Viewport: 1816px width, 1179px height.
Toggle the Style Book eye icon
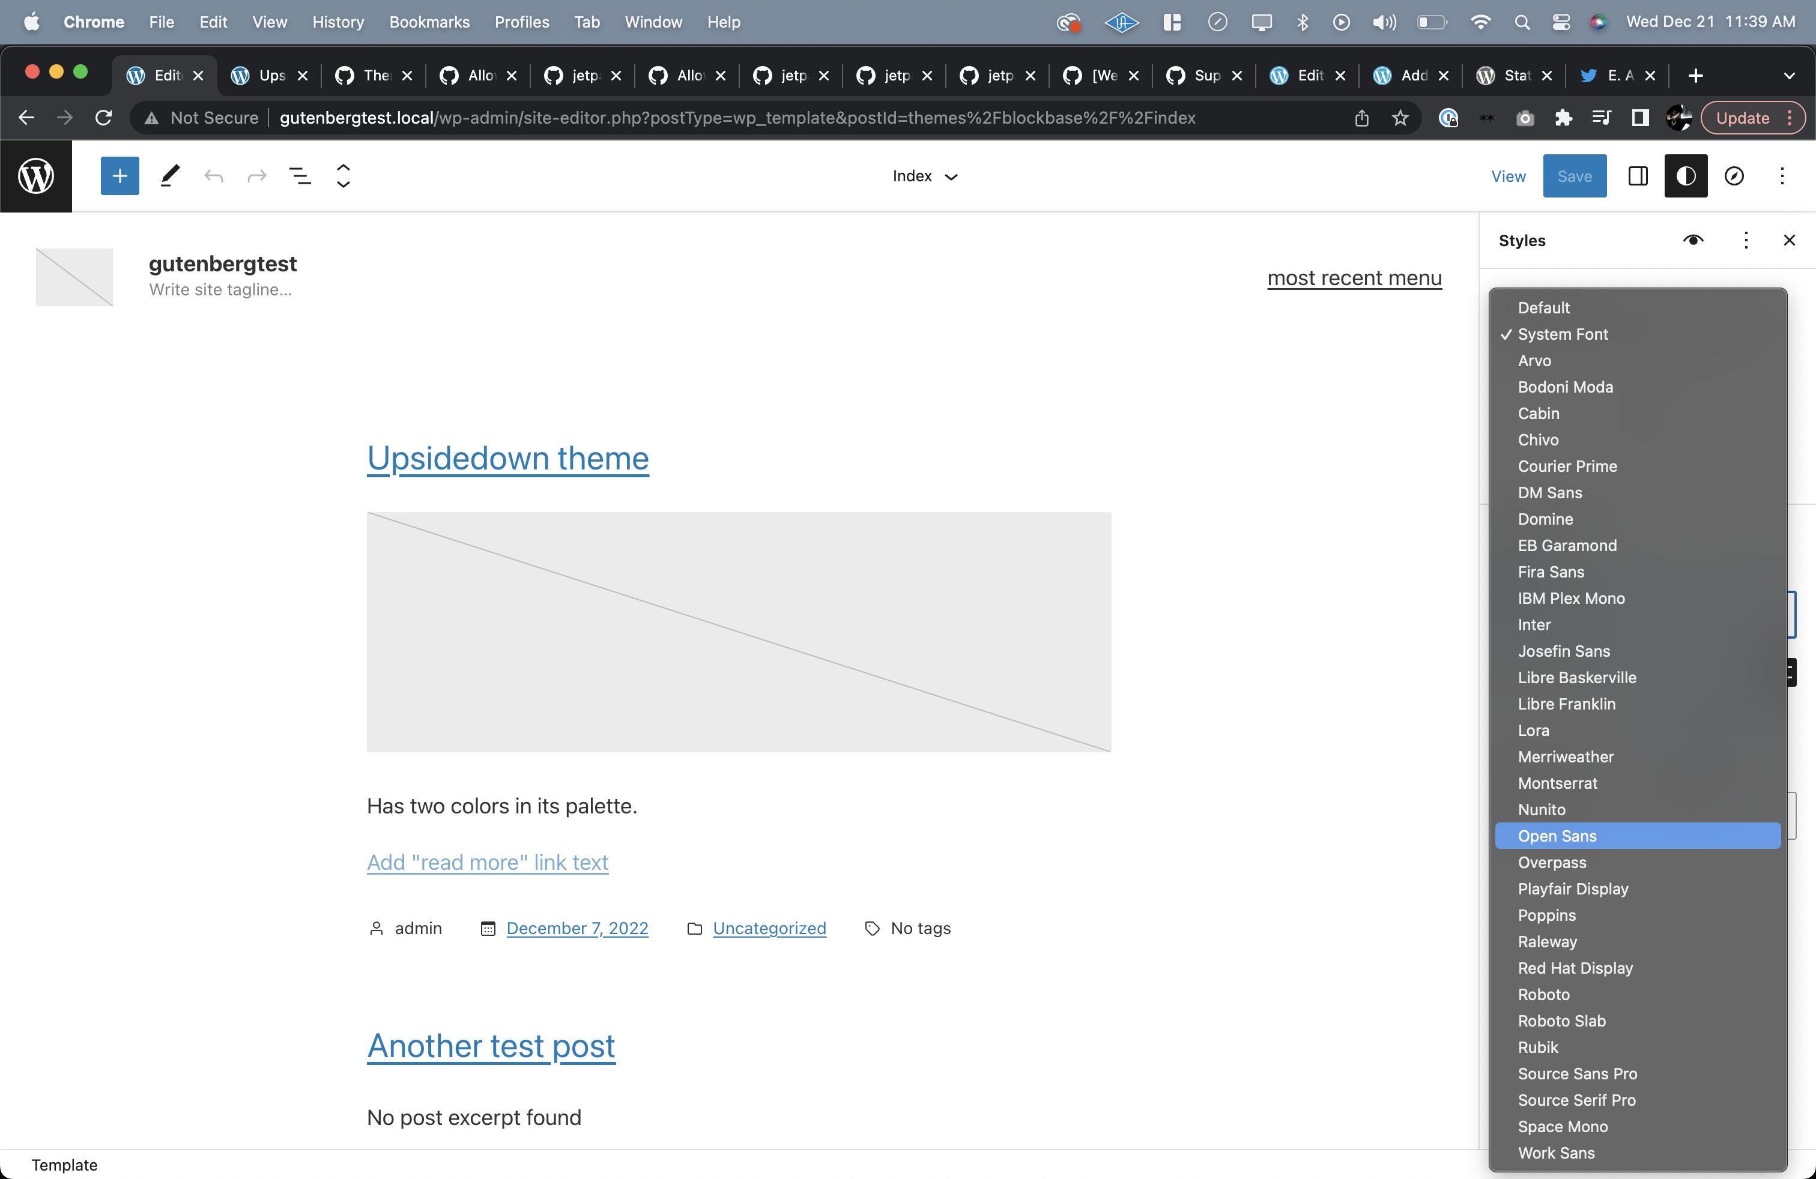pyautogui.click(x=1692, y=240)
